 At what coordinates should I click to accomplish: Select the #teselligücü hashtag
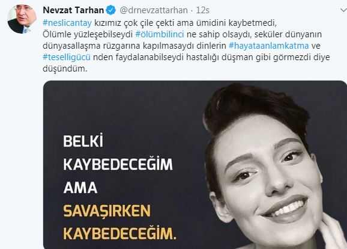(67, 57)
